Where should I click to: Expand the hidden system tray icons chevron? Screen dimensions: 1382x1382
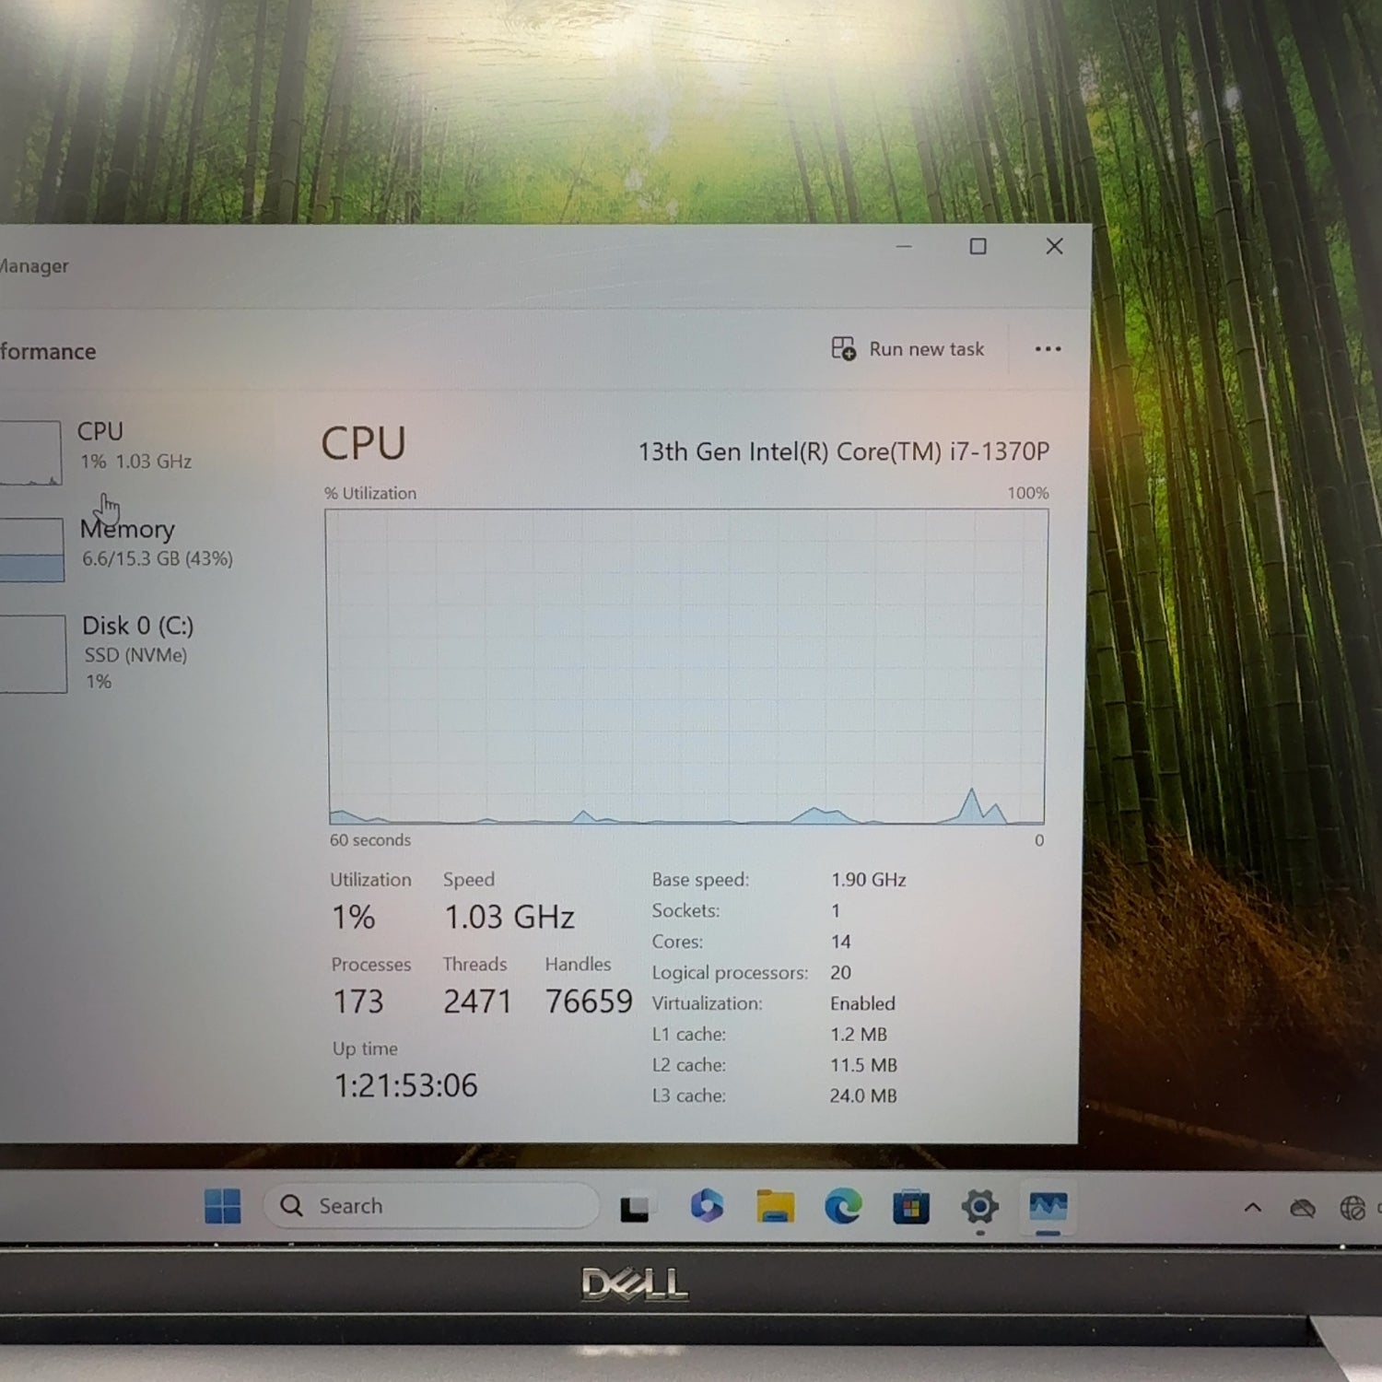coord(1252,1207)
